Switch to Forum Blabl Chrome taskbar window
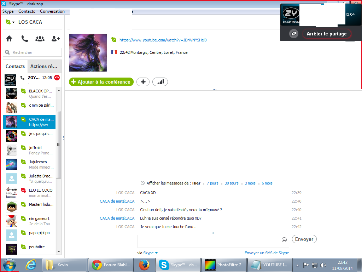The image size is (362, 272). pyautogui.click(x=111, y=265)
